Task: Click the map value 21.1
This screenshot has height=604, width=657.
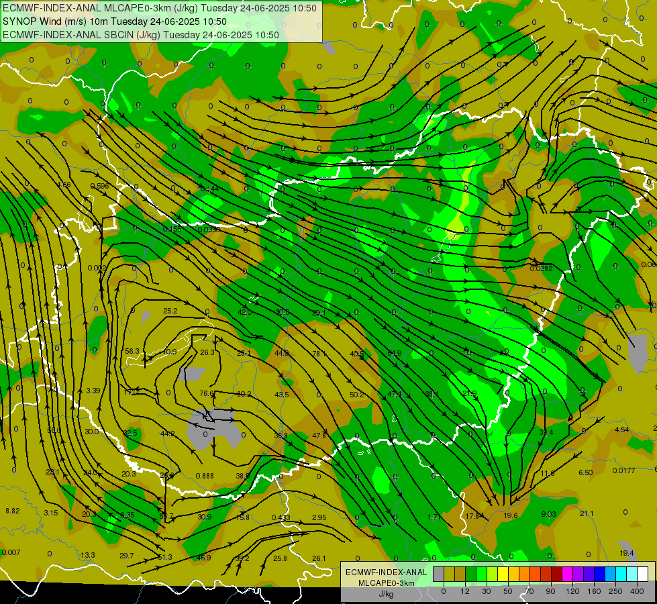Action: (587, 513)
